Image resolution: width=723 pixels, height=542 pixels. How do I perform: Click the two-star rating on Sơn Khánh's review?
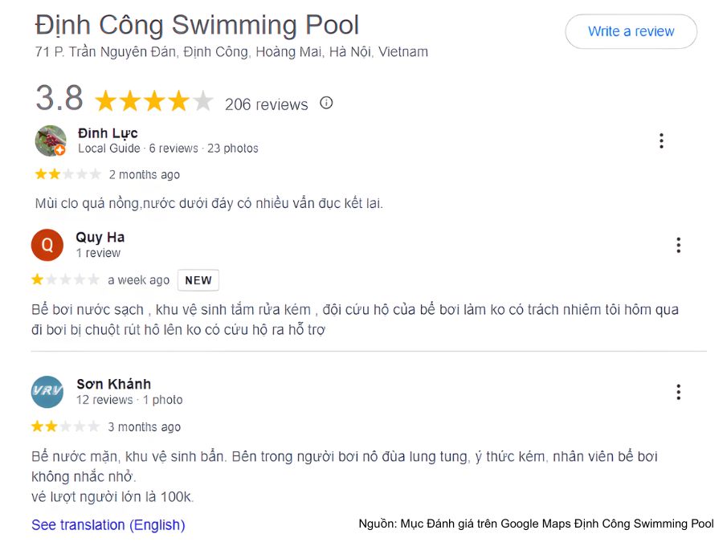pos(66,426)
